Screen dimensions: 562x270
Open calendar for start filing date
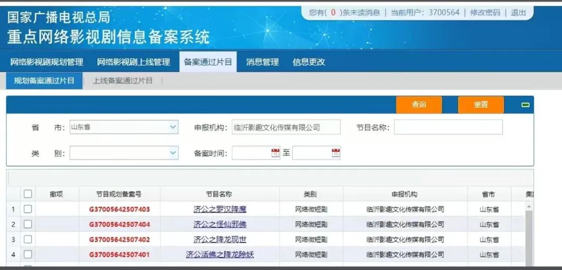[x=275, y=153]
